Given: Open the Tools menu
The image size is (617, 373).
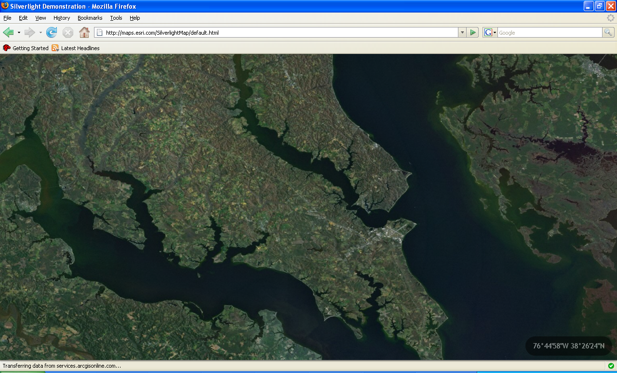Looking at the screenshot, I should (116, 18).
